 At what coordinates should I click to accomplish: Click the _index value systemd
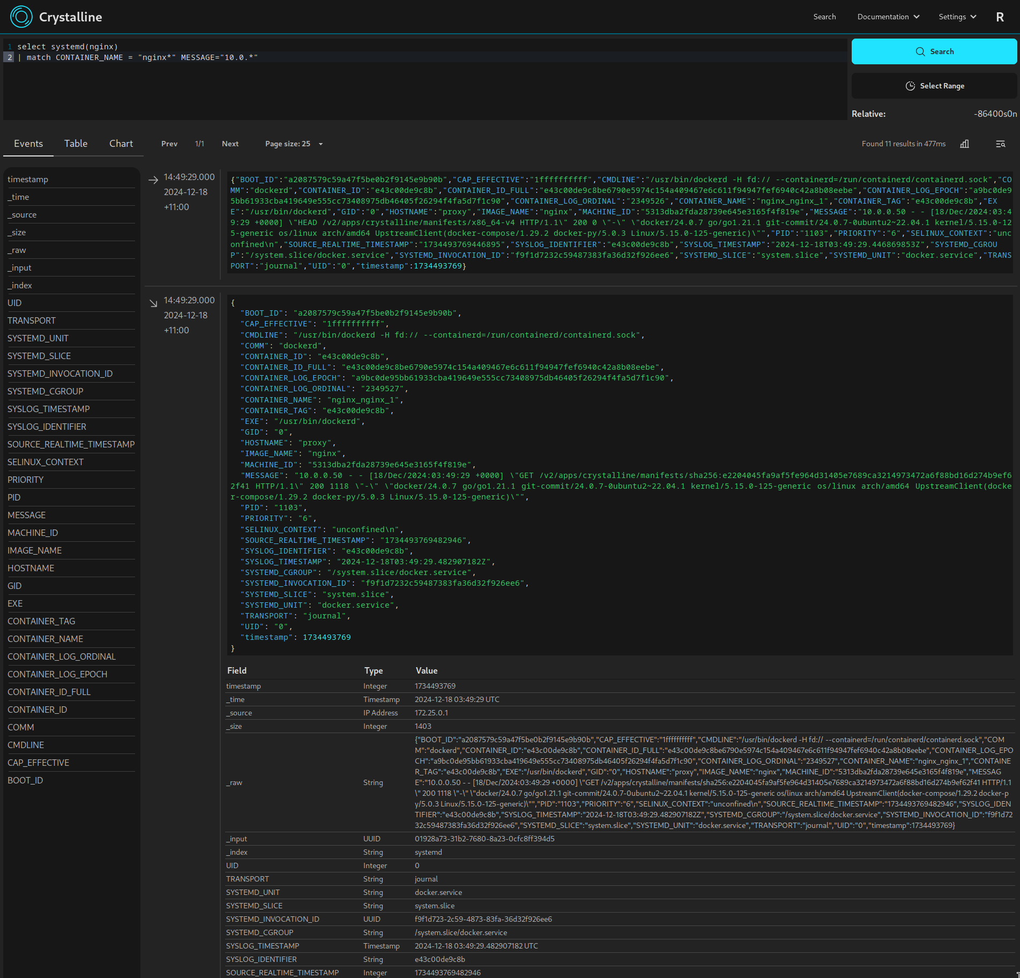(428, 852)
